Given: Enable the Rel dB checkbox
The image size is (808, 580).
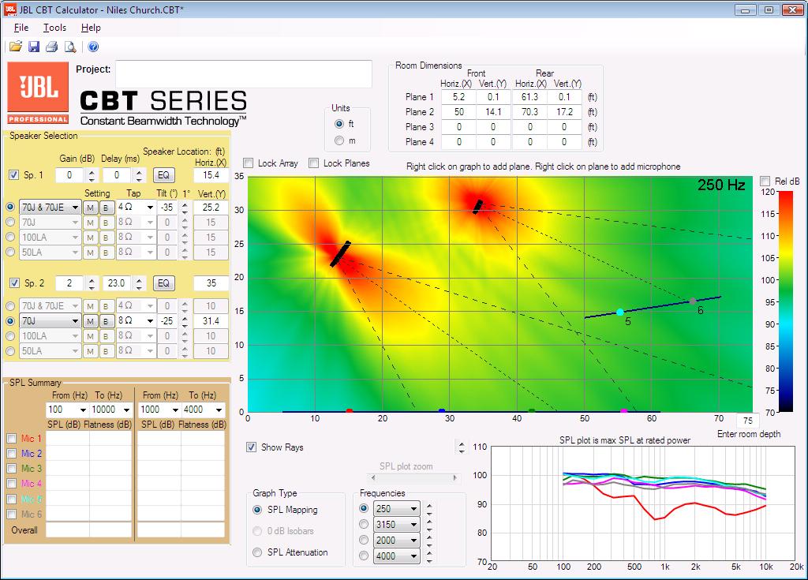Looking at the screenshot, I should point(765,181).
